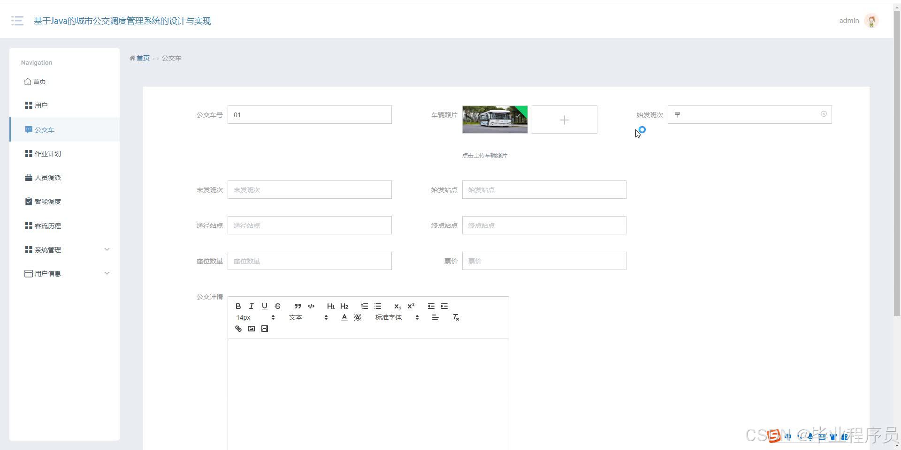Screen dimensions: 901x450
Task: Open the text alignment options
Action: point(435,317)
